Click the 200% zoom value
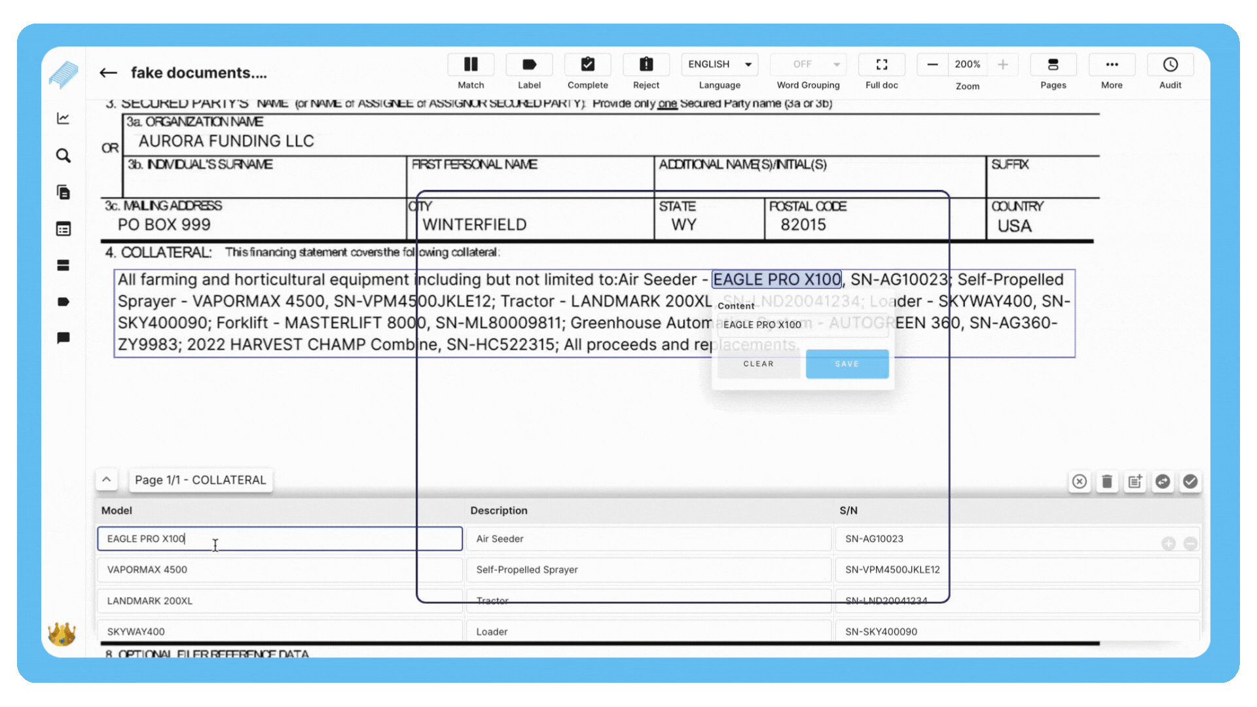Screen dimensions: 1257x707 point(968,64)
